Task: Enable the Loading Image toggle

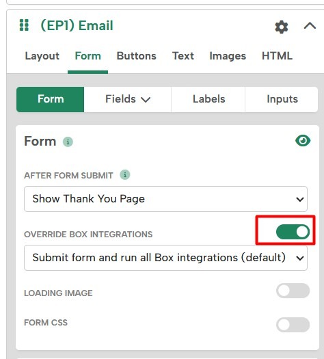Action: [x=293, y=291]
